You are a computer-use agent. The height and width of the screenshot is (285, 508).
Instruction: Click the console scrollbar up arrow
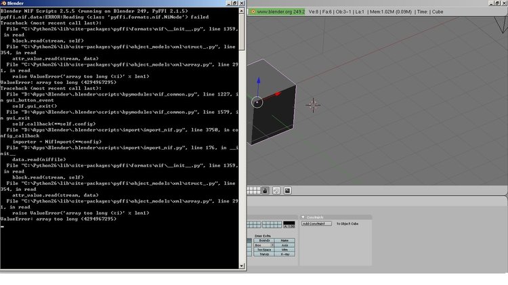click(242, 11)
